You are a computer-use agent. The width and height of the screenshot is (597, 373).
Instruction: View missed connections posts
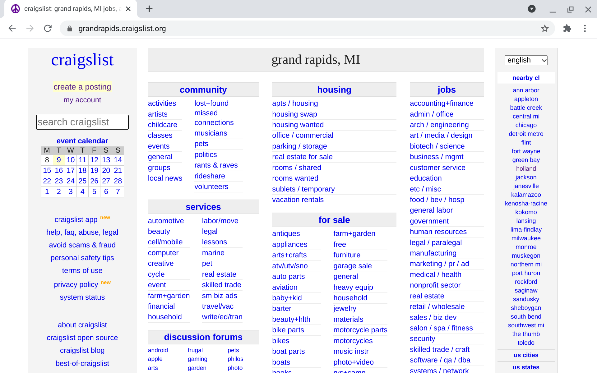coord(214,118)
